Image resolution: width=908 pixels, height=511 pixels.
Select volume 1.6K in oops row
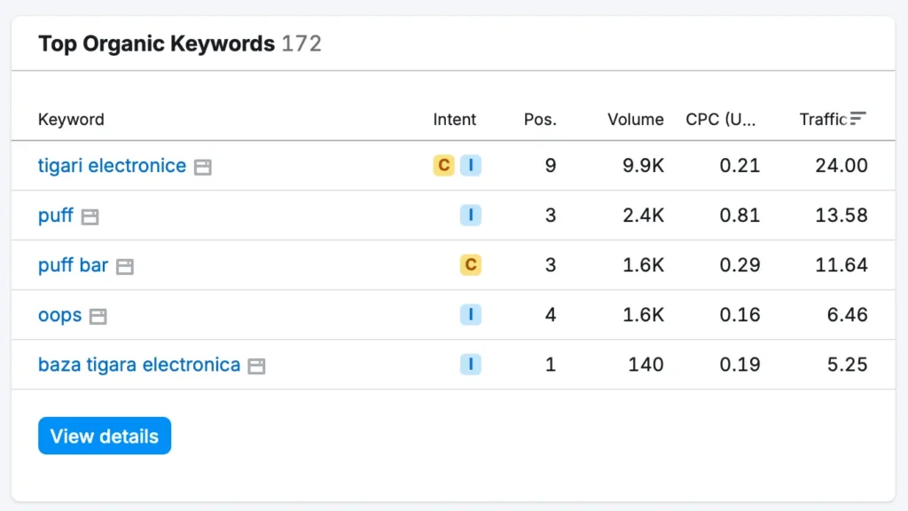[643, 315]
